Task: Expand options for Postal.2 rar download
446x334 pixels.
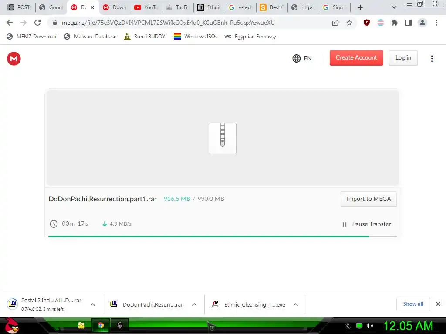Action: click(93, 304)
